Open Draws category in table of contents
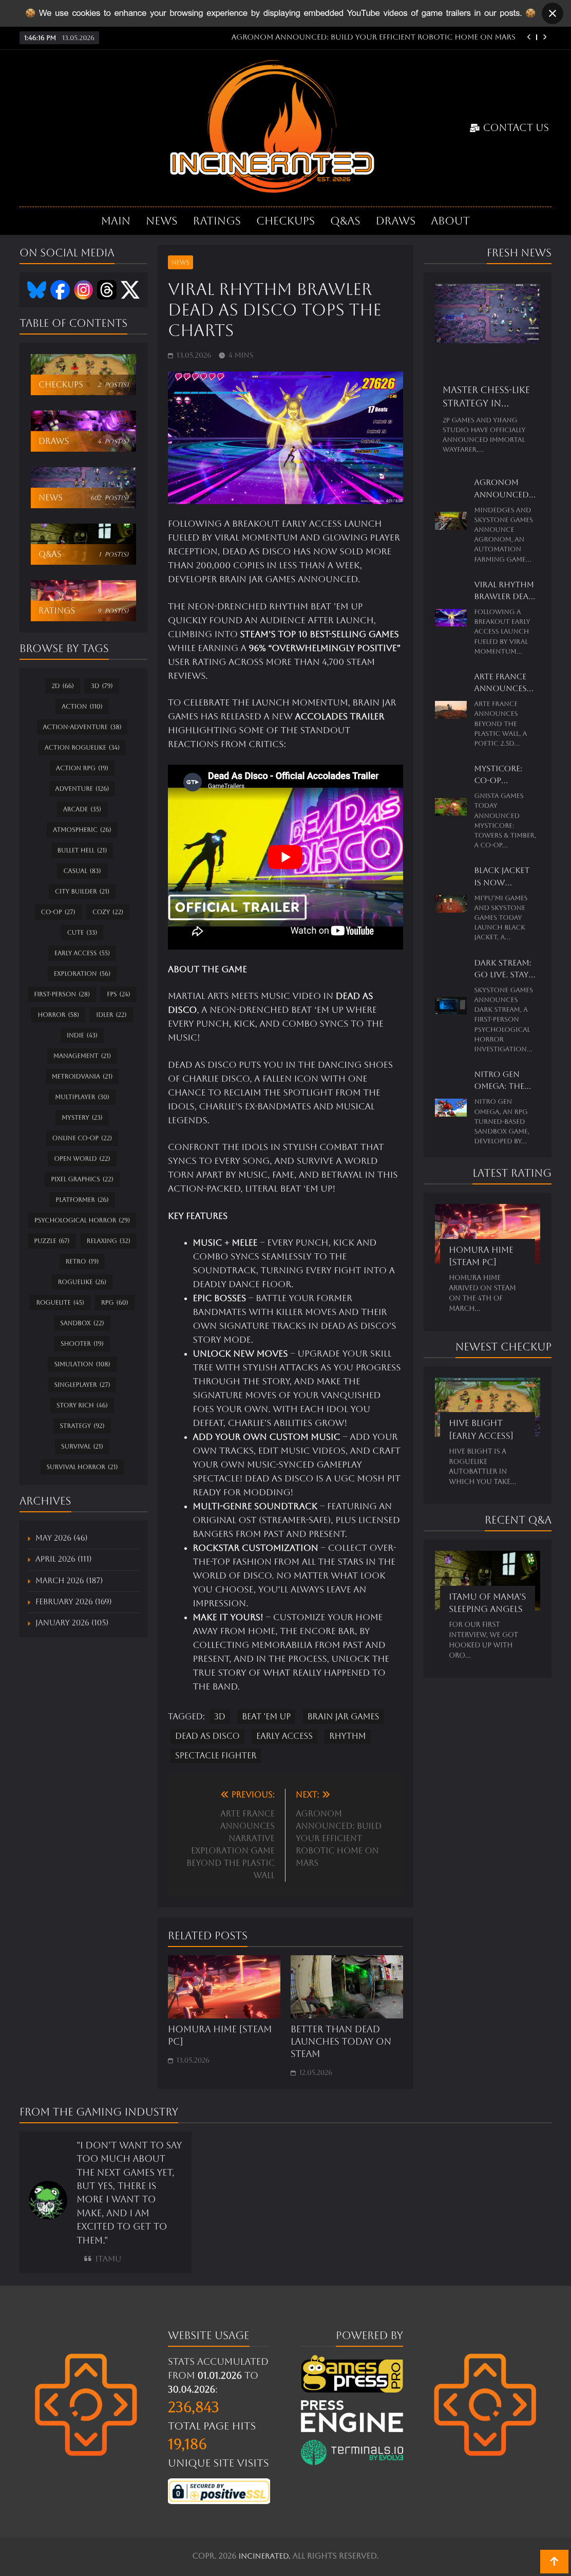The image size is (571, 2576). pos(83,431)
